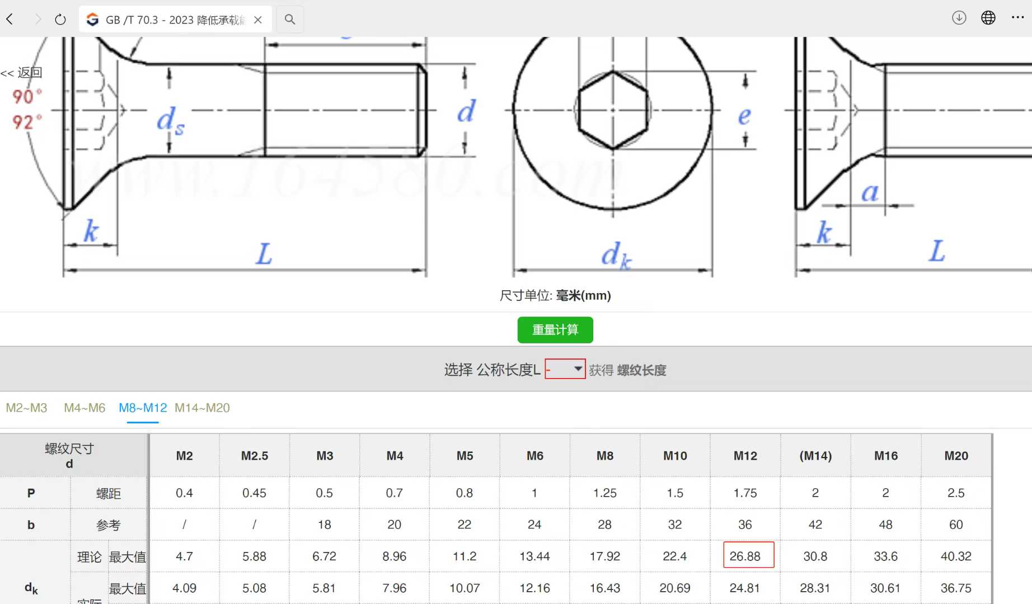This screenshot has height=604, width=1032.
Task: Open the nominal length L dropdown
Action: tap(565, 369)
